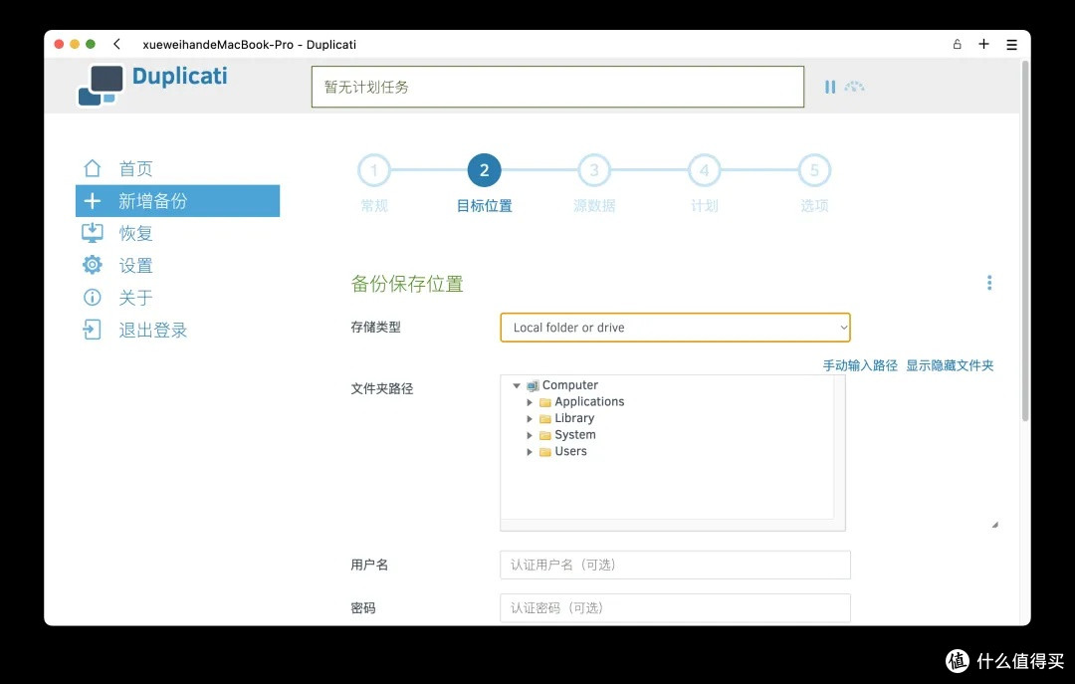Select the System row text

pos(575,434)
